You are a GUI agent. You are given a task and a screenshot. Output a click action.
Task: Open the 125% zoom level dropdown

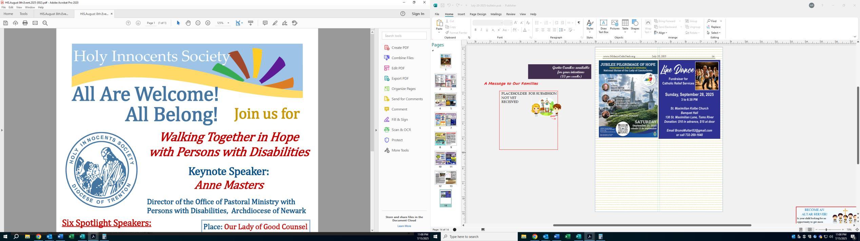point(228,23)
